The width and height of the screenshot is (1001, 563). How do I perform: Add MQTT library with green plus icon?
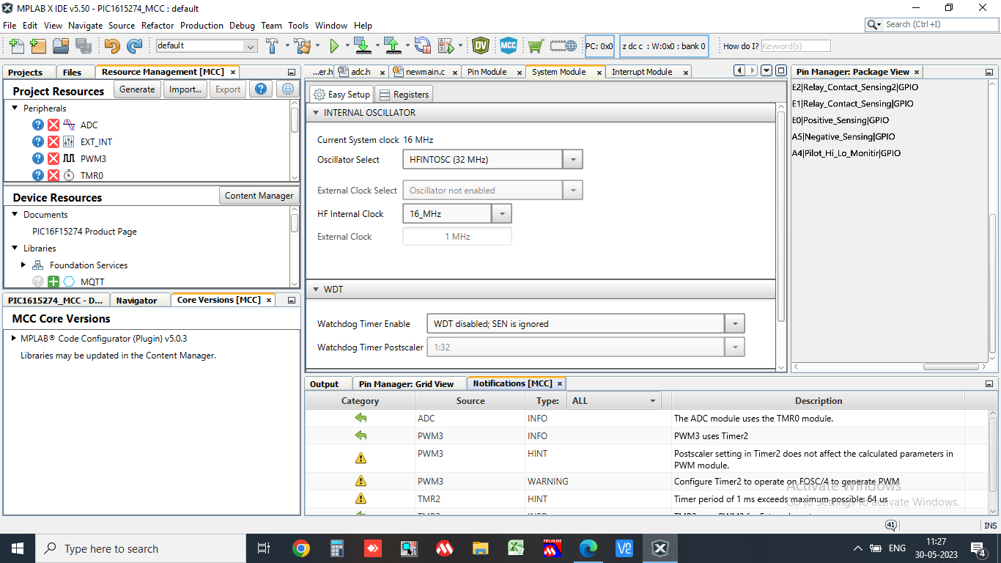tap(53, 281)
